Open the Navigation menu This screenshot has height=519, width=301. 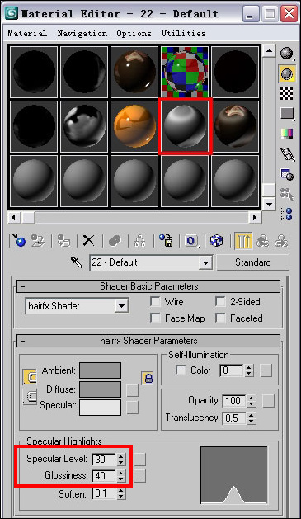tap(82, 34)
